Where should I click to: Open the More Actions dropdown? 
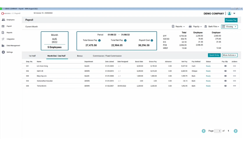click(x=229, y=55)
